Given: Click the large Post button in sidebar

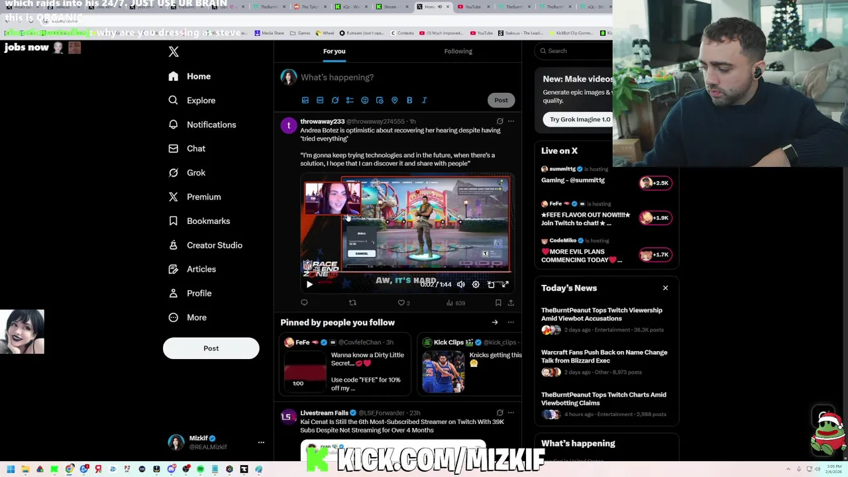Looking at the screenshot, I should 211,348.
